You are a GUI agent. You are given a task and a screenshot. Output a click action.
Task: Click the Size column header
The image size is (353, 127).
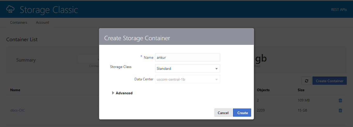301,90
